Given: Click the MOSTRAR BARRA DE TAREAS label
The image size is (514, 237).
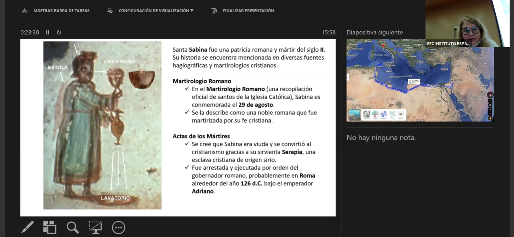Looking at the screenshot, I should [x=62, y=11].
